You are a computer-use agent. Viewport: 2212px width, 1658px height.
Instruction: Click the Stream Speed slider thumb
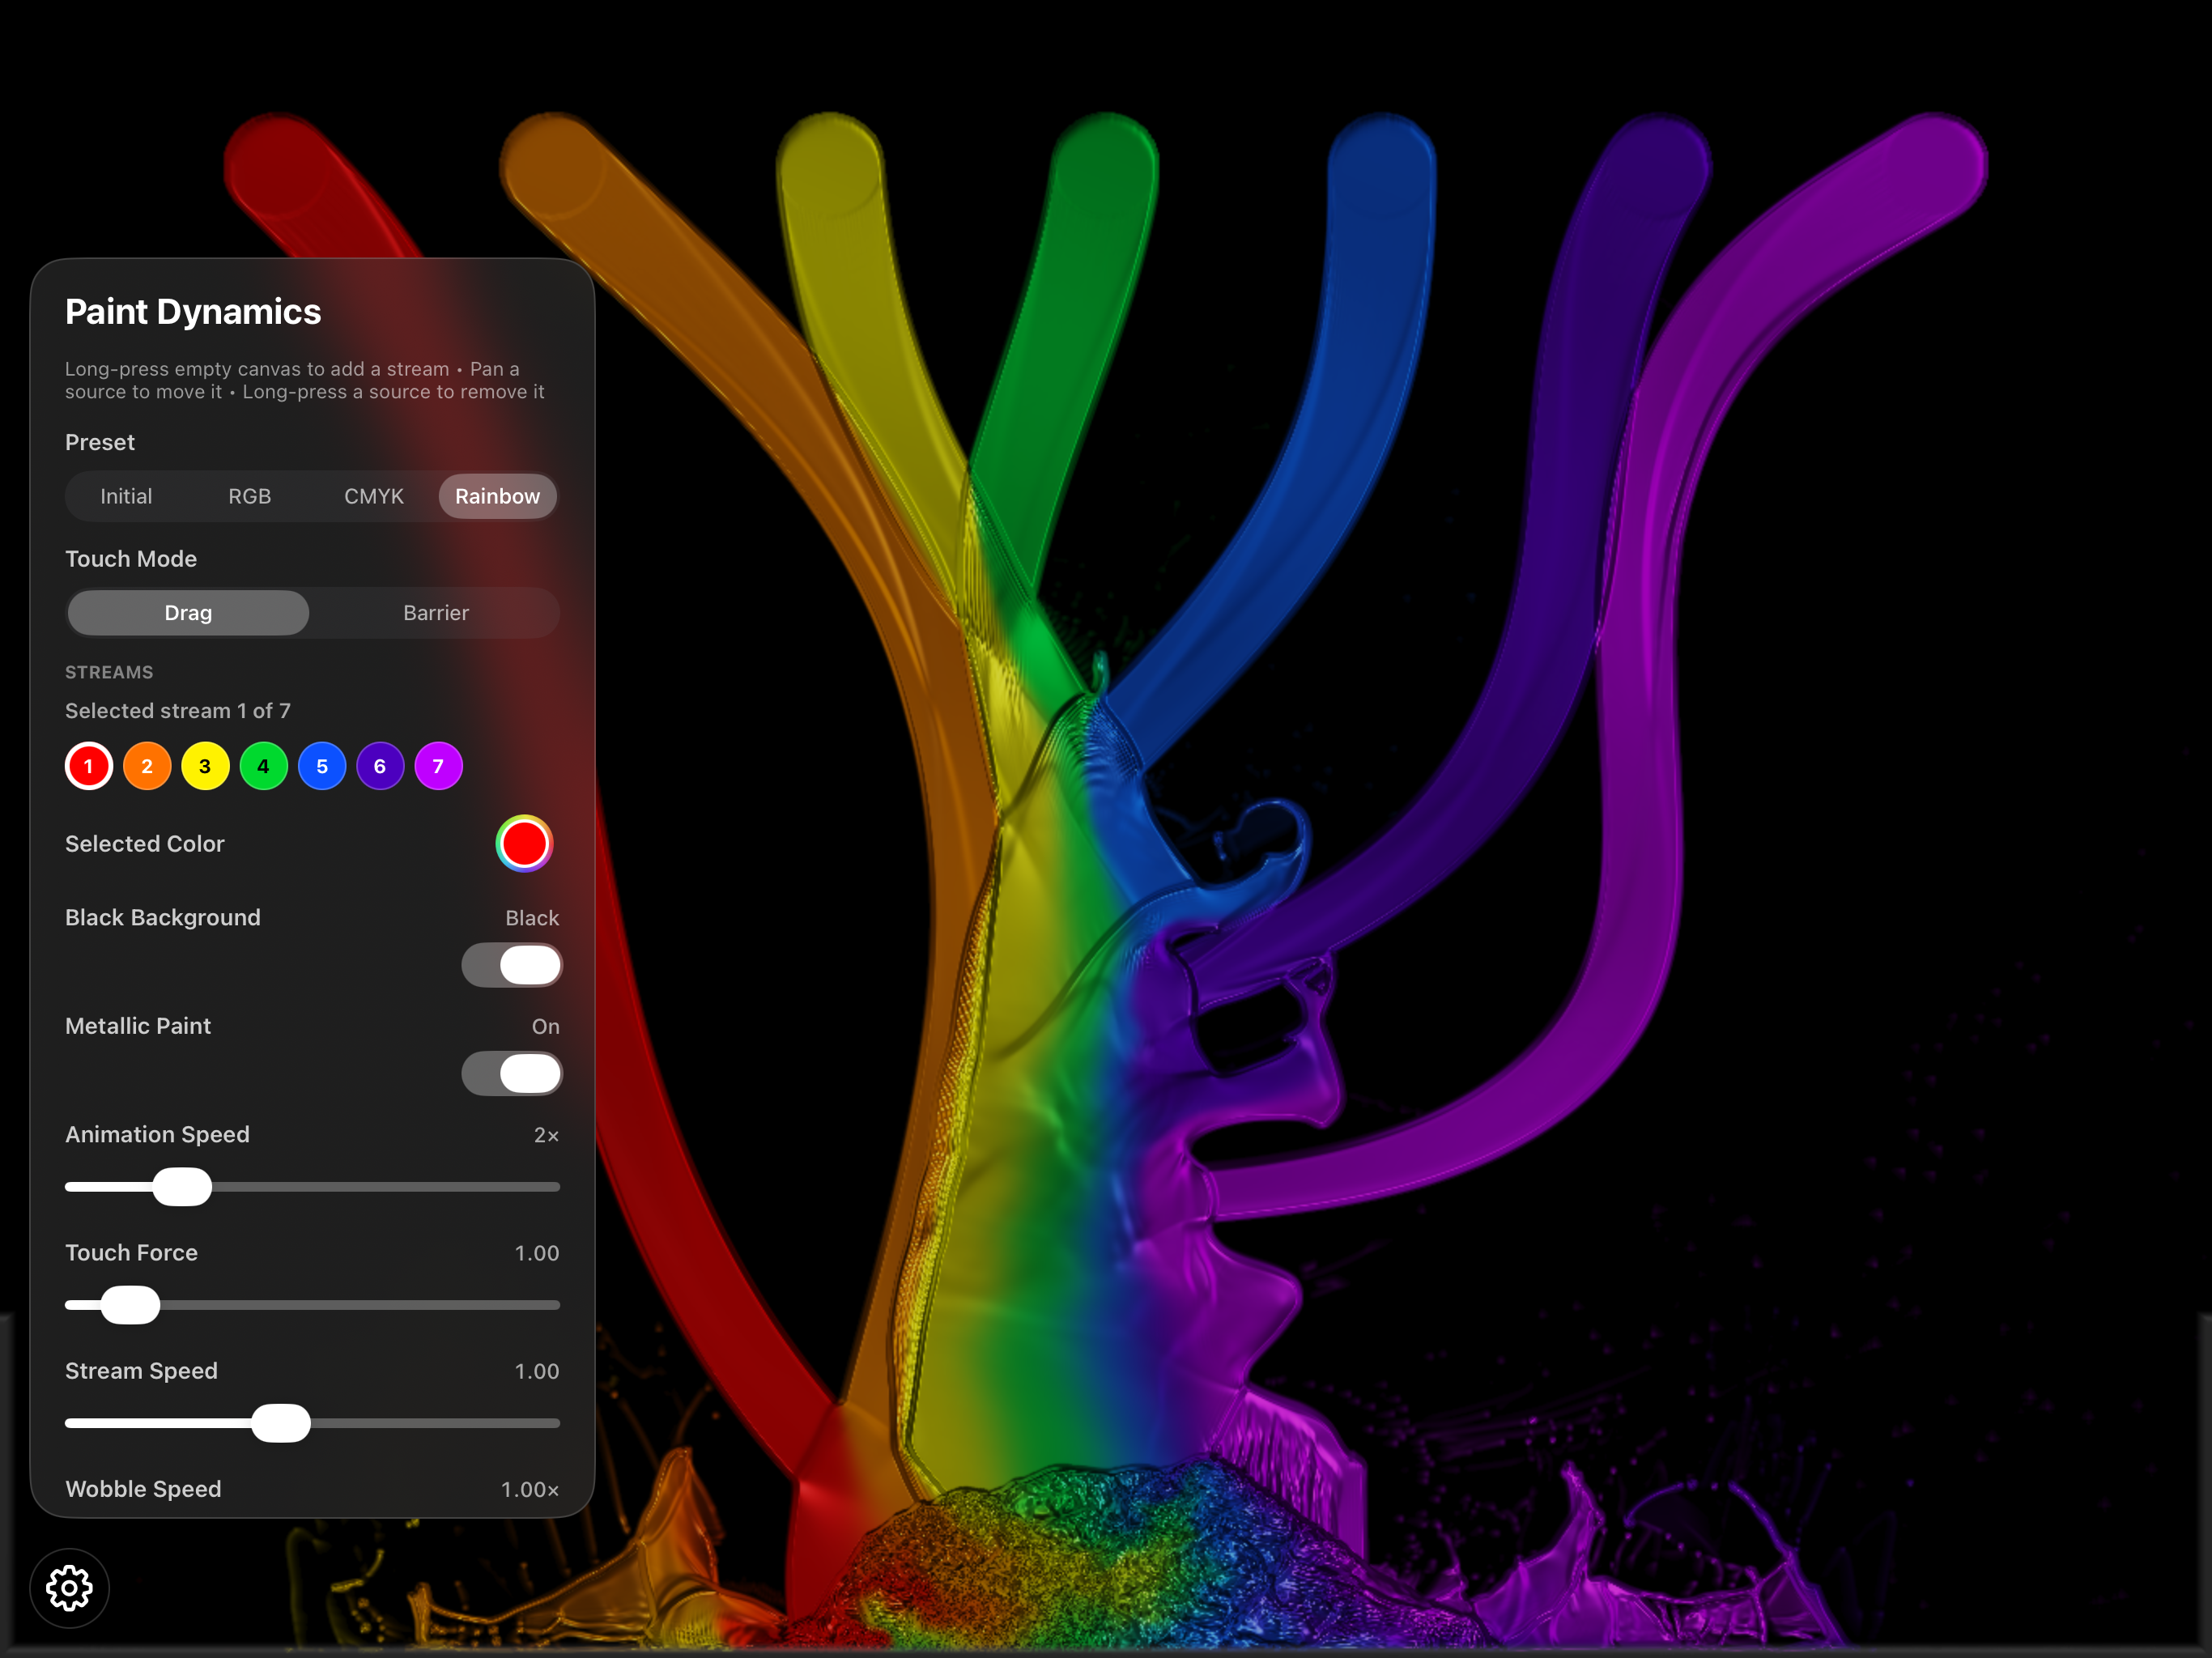(281, 1423)
